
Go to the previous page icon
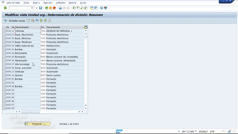click(x=78, y=8)
